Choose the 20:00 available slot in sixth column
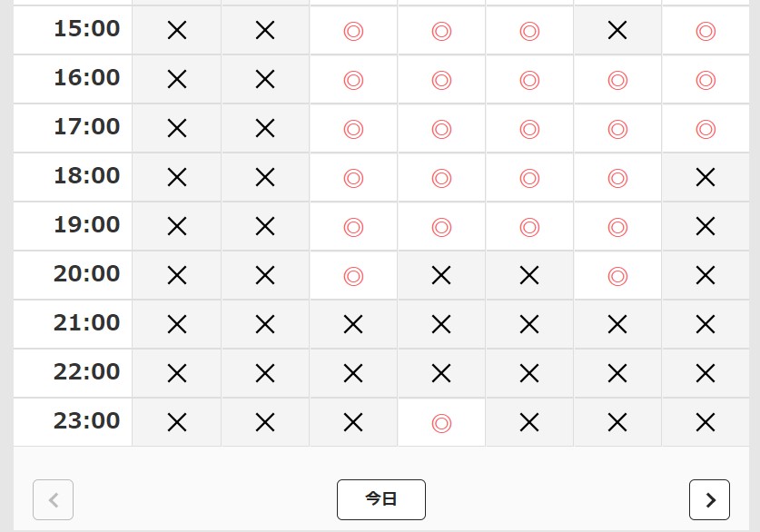The image size is (760, 532). tap(617, 275)
